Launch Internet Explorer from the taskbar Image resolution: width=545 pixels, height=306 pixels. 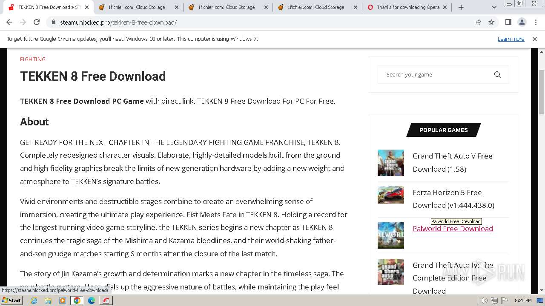[x=34, y=300]
